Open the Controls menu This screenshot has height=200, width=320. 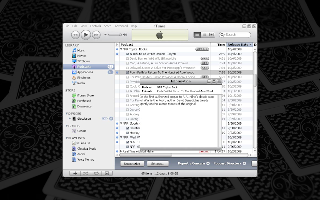point(95,26)
